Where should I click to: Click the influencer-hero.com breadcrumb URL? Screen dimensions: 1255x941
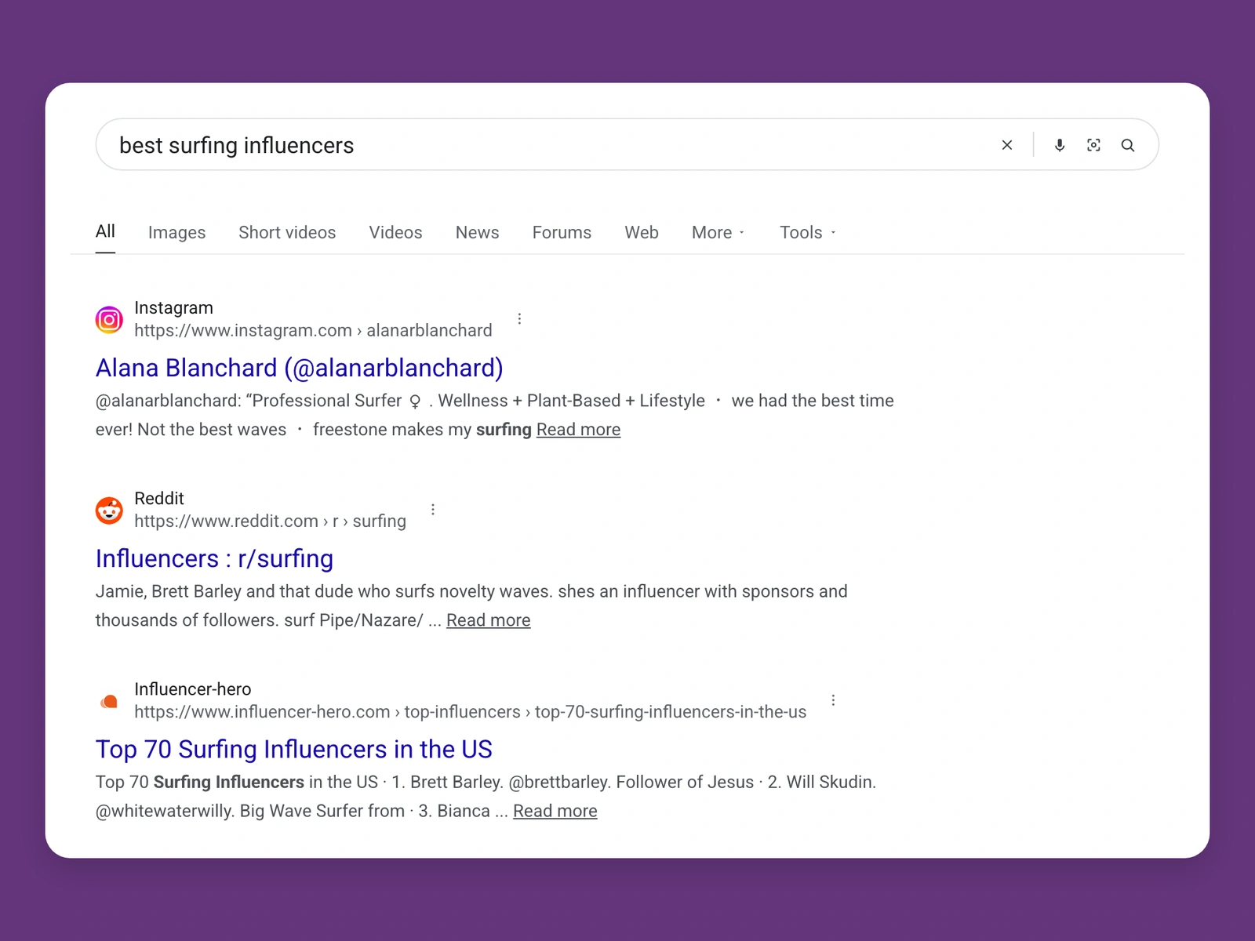pyautogui.click(x=470, y=711)
